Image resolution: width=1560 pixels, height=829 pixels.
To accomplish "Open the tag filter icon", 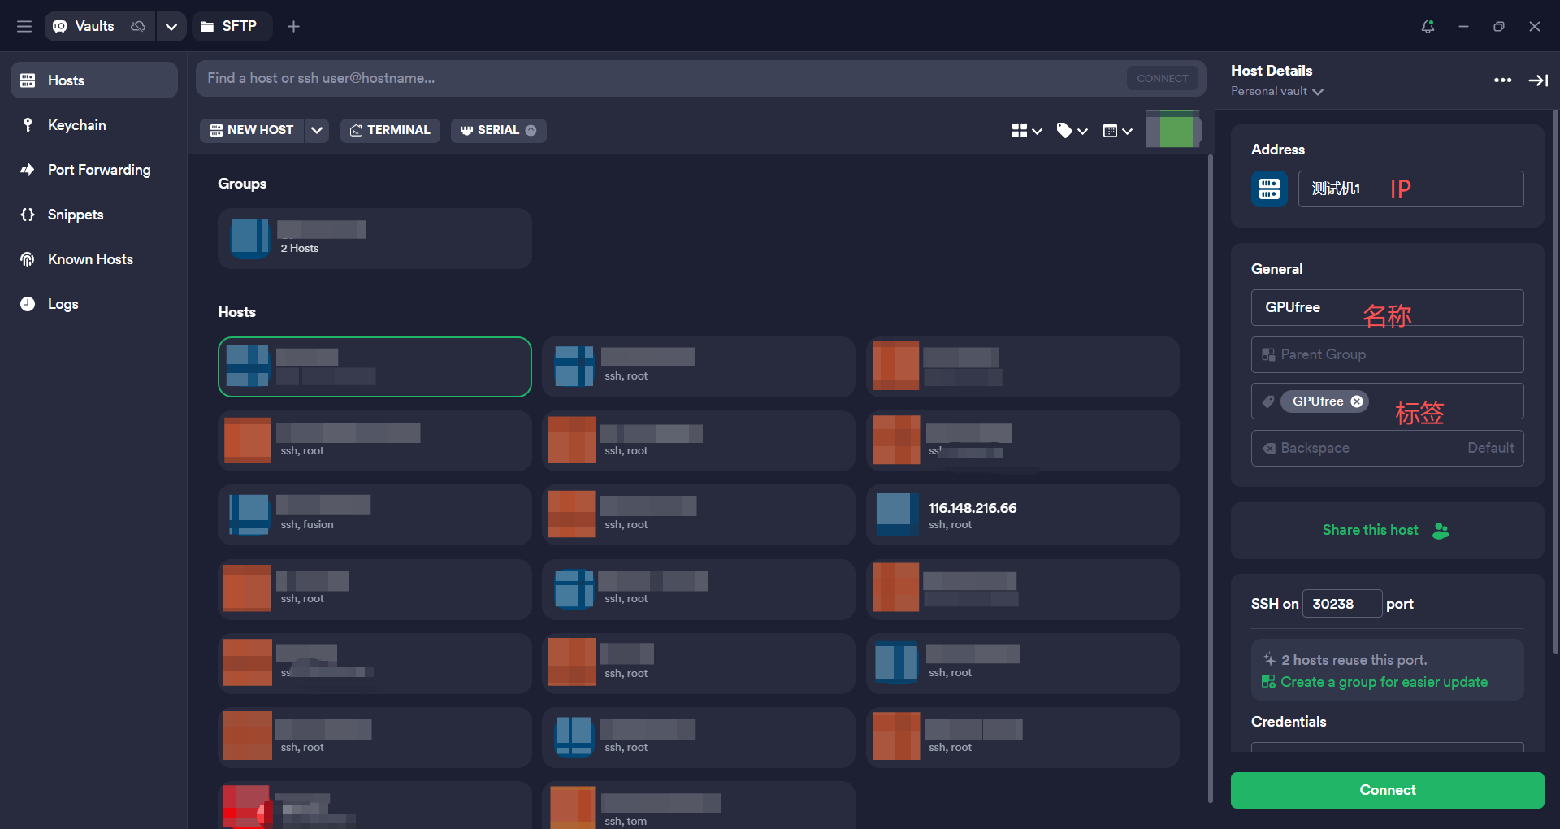I will [1071, 130].
